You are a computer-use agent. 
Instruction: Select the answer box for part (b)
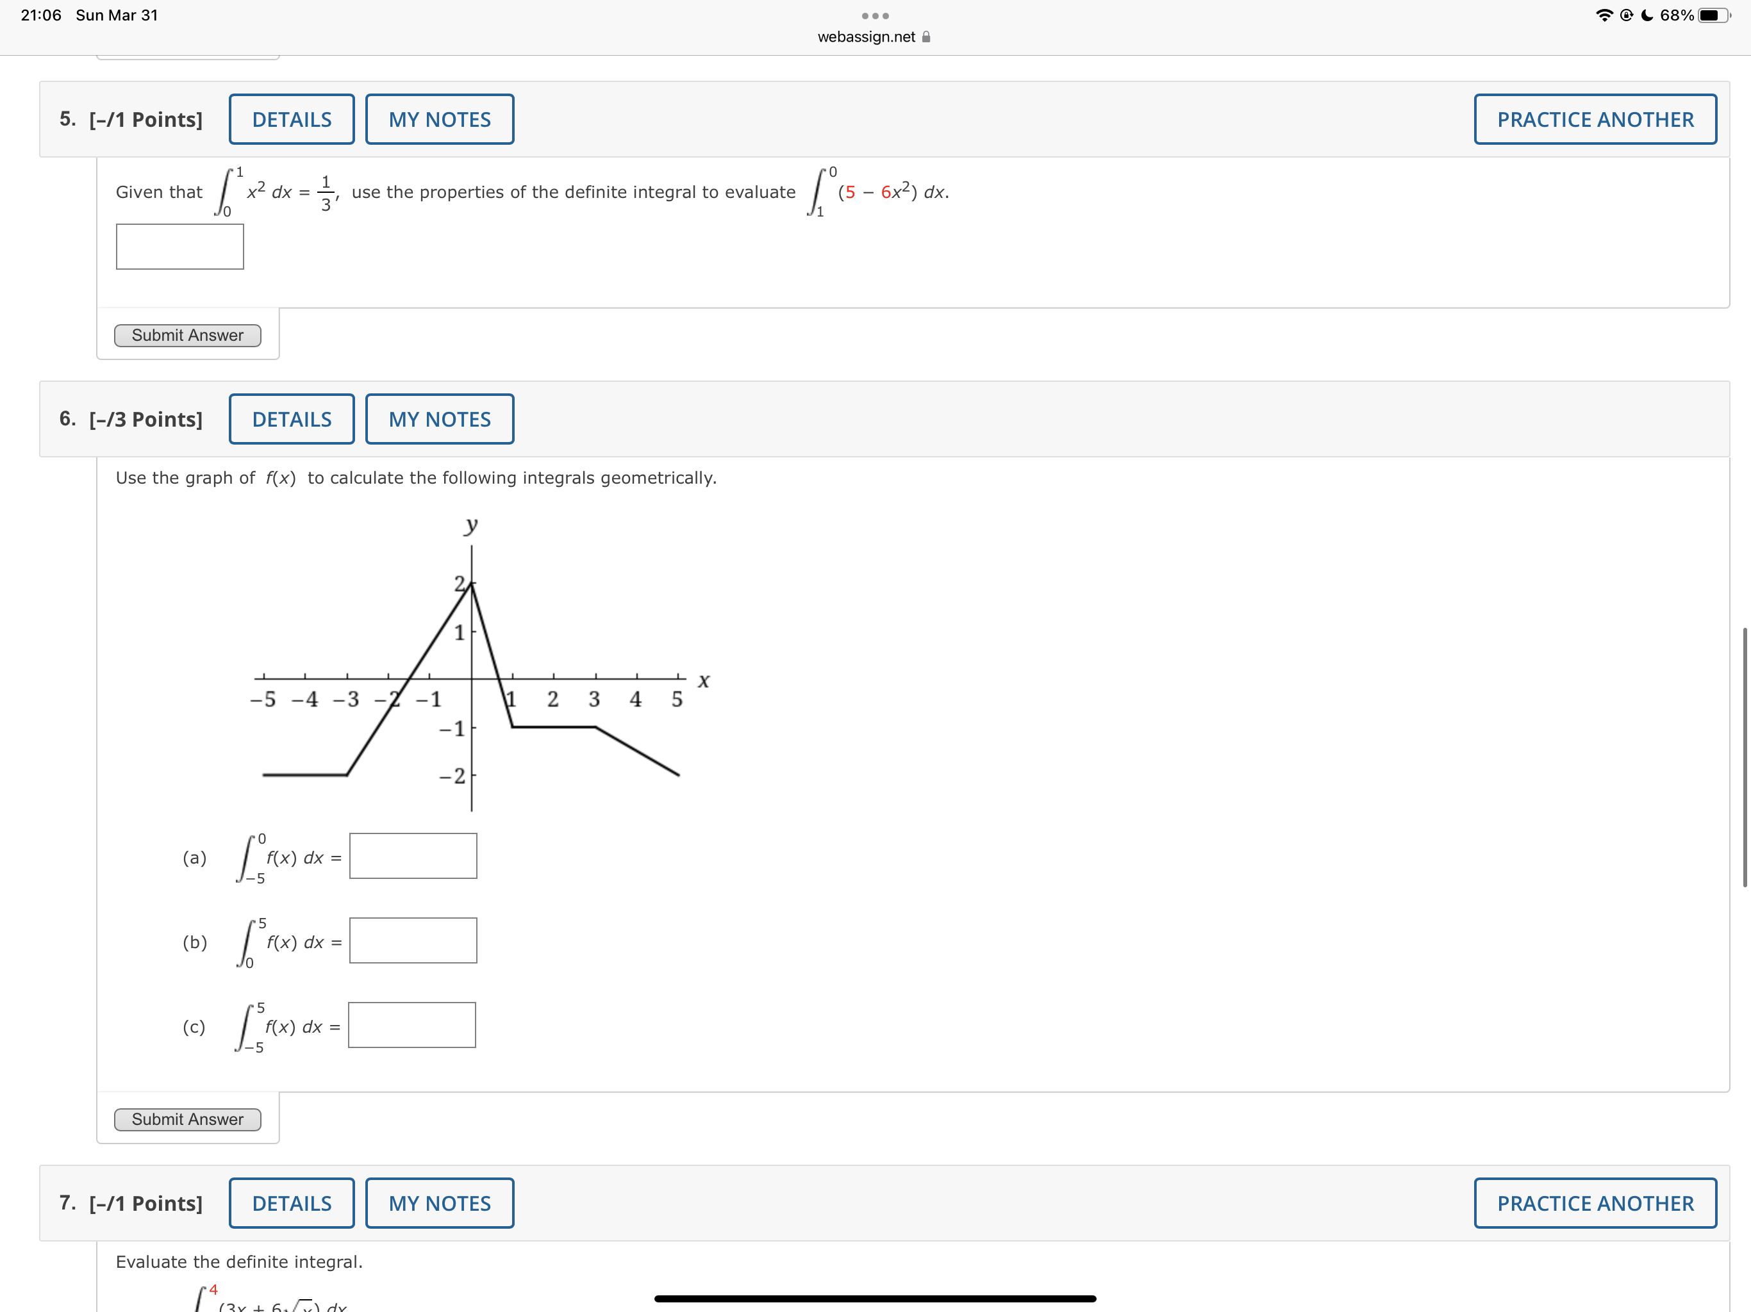tap(413, 940)
